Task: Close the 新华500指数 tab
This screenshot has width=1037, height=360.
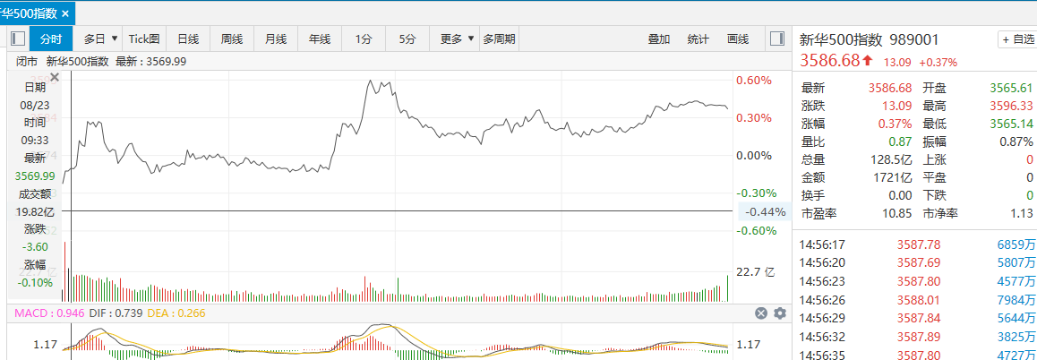Action: (x=65, y=14)
